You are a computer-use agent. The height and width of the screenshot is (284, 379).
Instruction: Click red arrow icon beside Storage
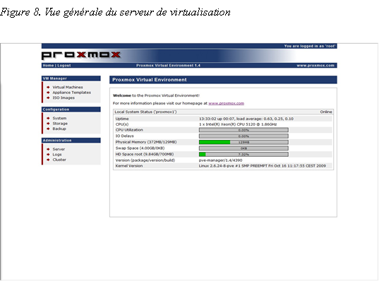pos(48,124)
